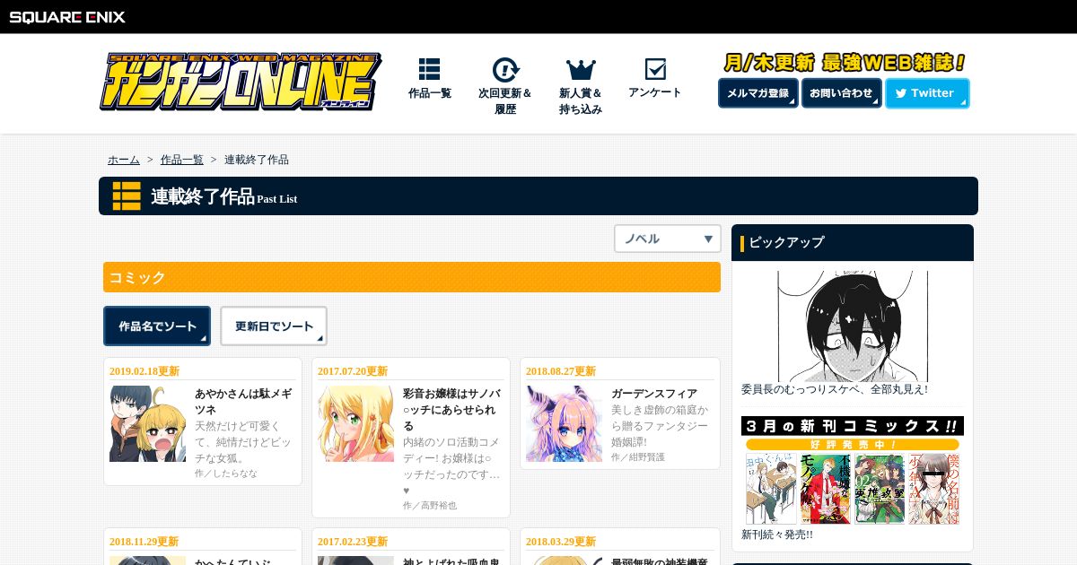Click the メルマガ登録 button
This screenshot has height=565, width=1077.
coord(757,93)
